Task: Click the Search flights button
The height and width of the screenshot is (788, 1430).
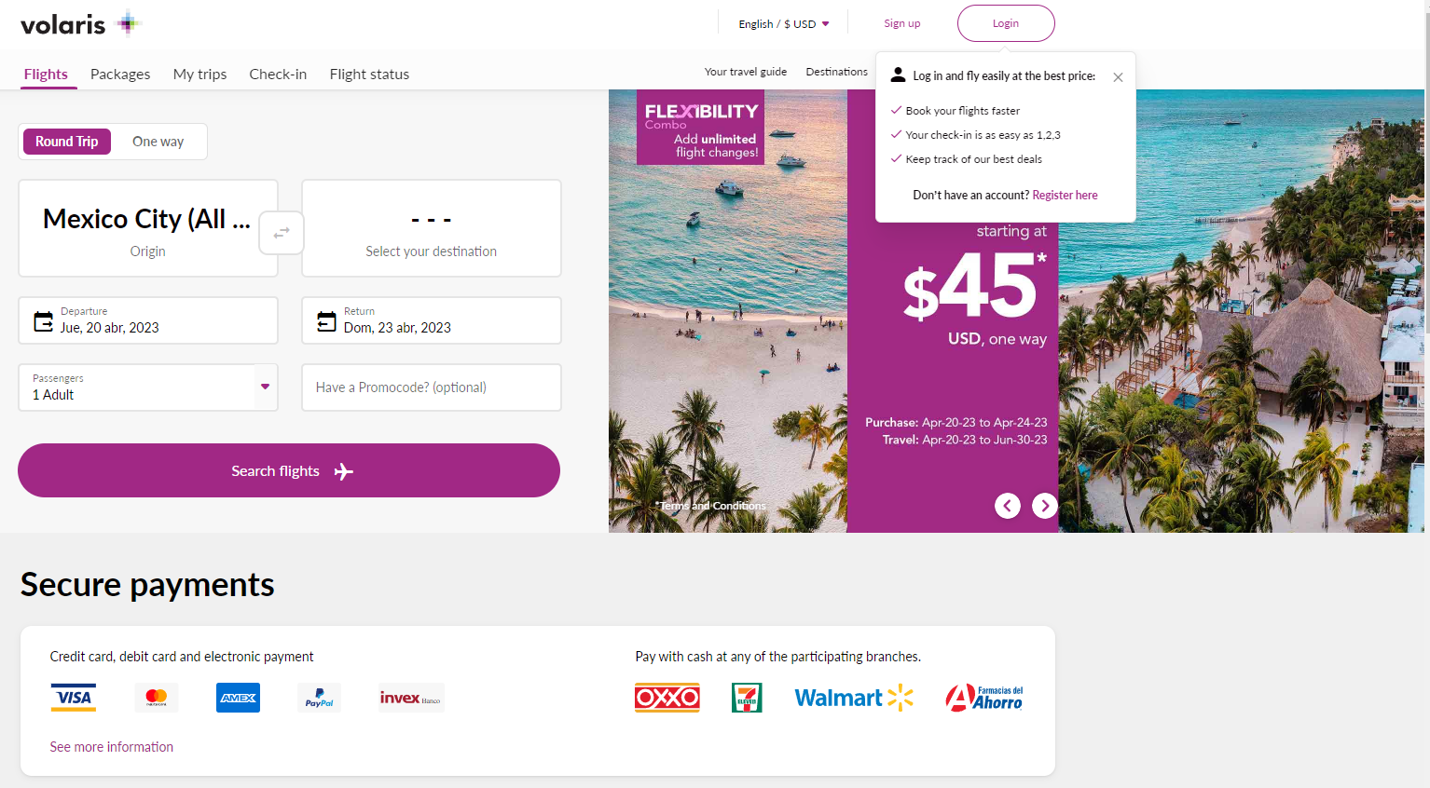Action: point(289,470)
